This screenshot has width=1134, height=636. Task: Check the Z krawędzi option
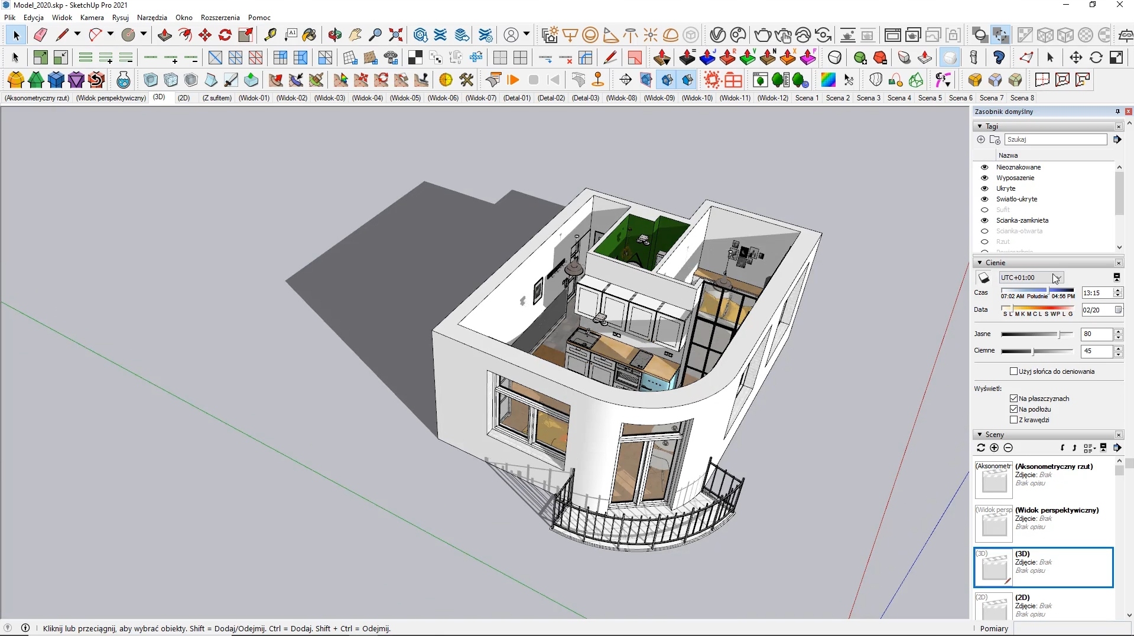[1014, 420]
